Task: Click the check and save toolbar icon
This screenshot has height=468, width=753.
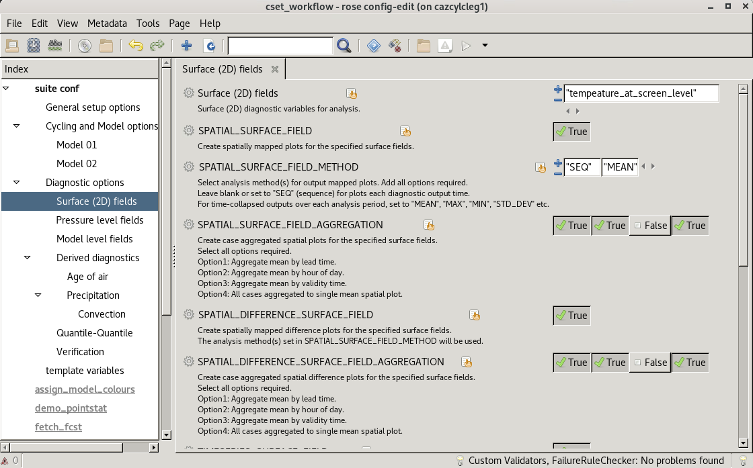Action: coord(55,46)
